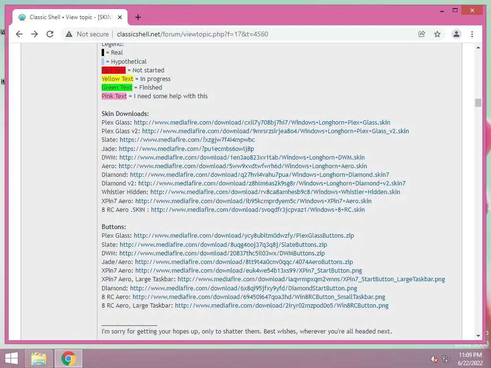Click the "= I need some help with this" text
The width and height of the screenshot is (491, 368).
(168, 96)
